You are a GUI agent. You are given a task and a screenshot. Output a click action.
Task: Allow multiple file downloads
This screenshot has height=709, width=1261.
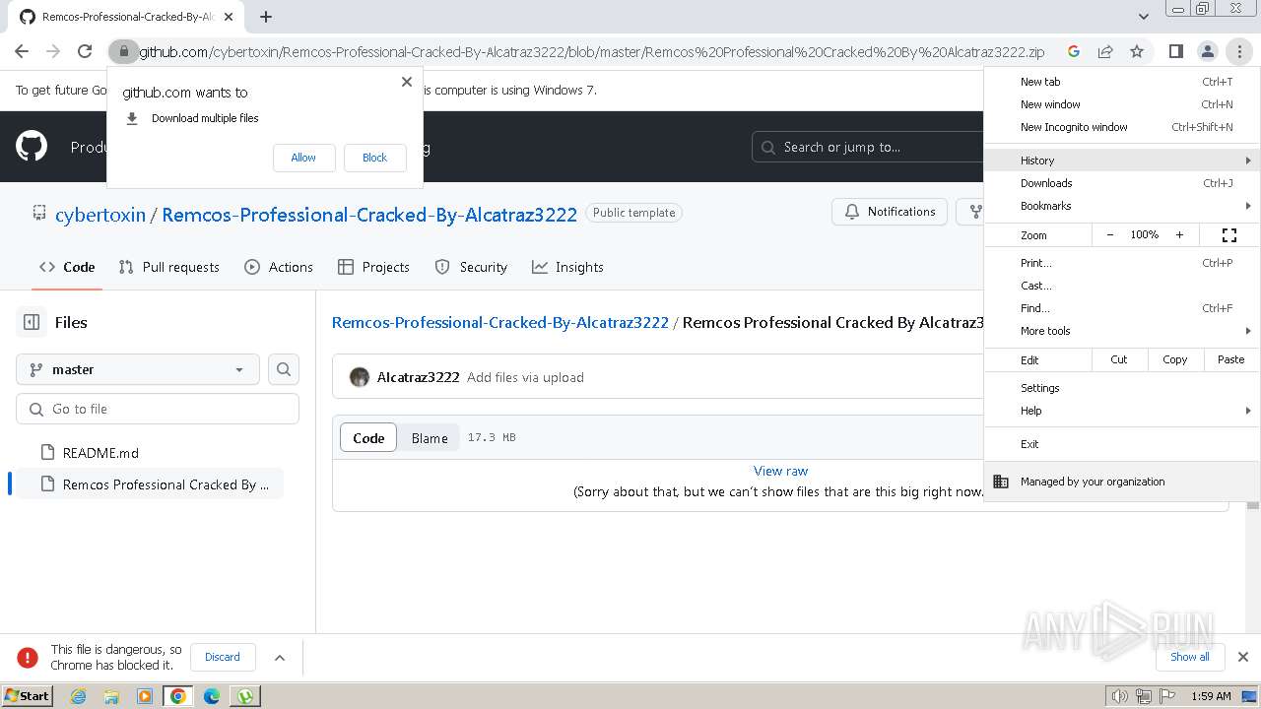[303, 158]
